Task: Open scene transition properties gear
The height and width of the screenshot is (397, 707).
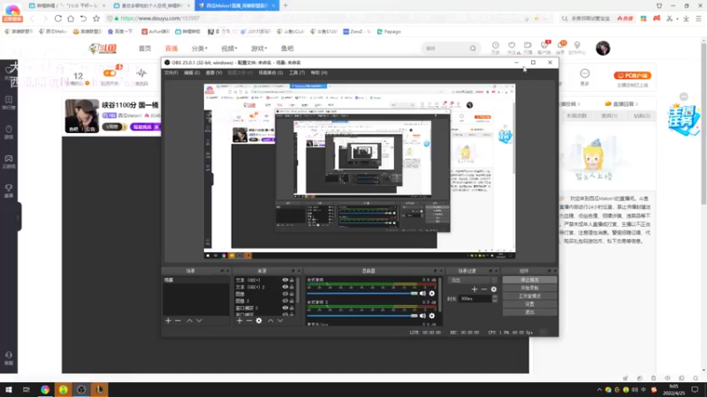Action: click(x=494, y=289)
